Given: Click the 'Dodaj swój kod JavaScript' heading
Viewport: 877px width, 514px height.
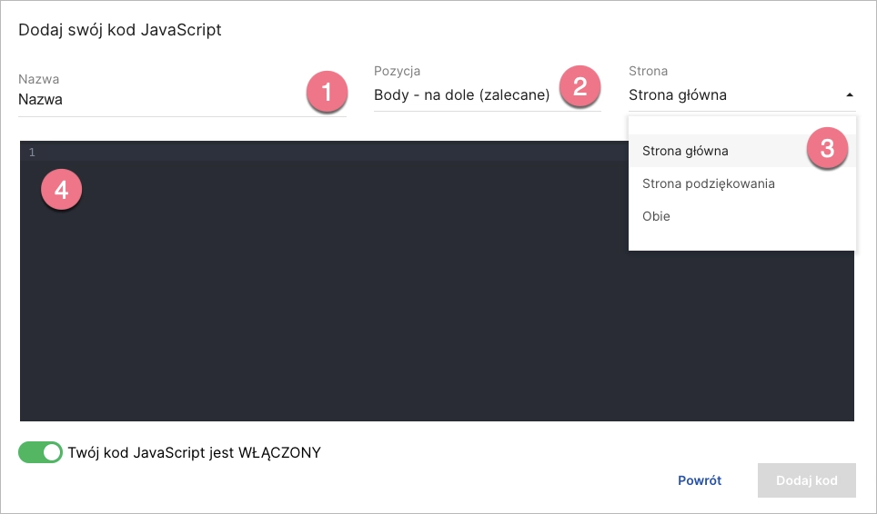Looking at the screenshot, I should click(x=120, y=30).
